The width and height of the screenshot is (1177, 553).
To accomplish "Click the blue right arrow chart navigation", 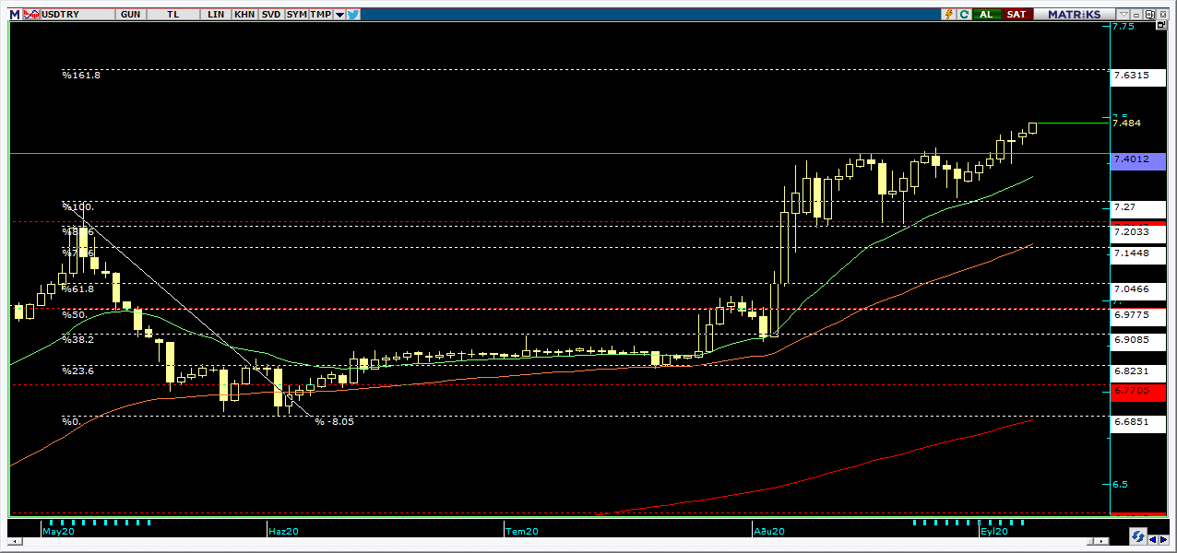I will click(1163, 540).
